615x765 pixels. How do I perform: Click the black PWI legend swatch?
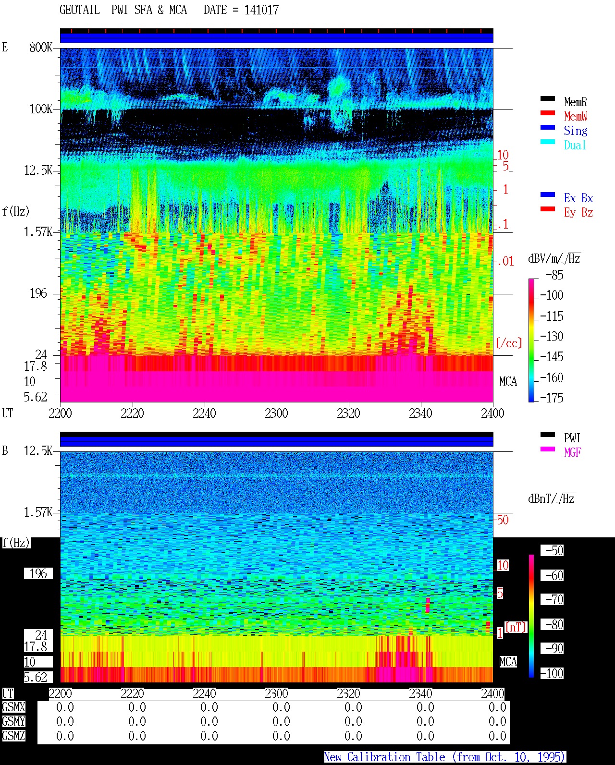[x=548, y=435]
